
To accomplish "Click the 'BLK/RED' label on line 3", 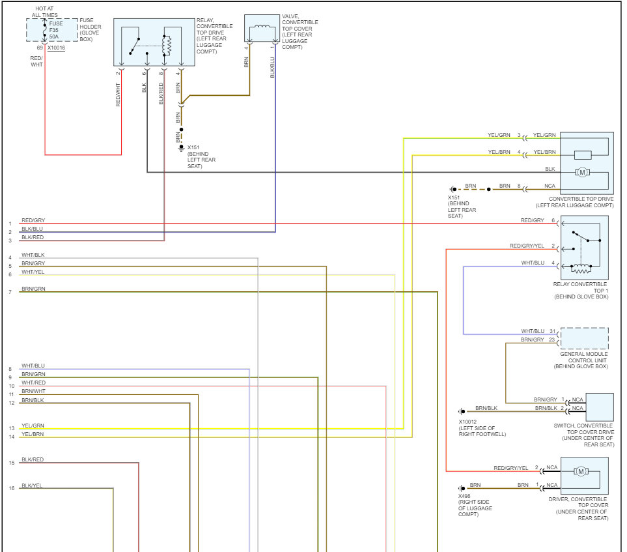I will click(33, 237).
